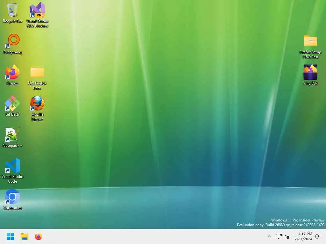Viewport: 326px width, 244px height.
Task: Launch Firefox from the taskbar
Action: 38,236
